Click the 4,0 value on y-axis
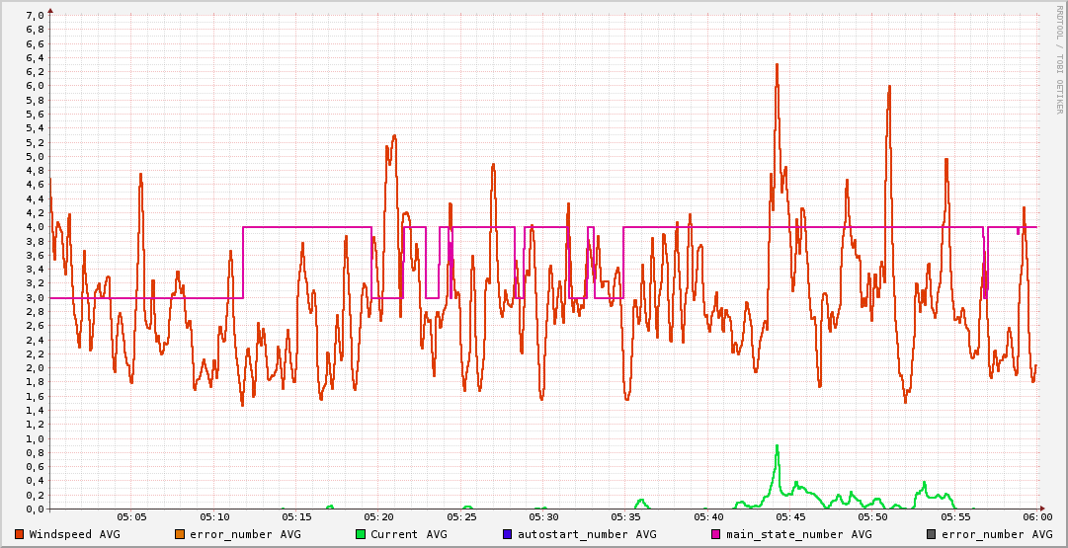Screen dimensions: 1068x548 pos(35,227)
